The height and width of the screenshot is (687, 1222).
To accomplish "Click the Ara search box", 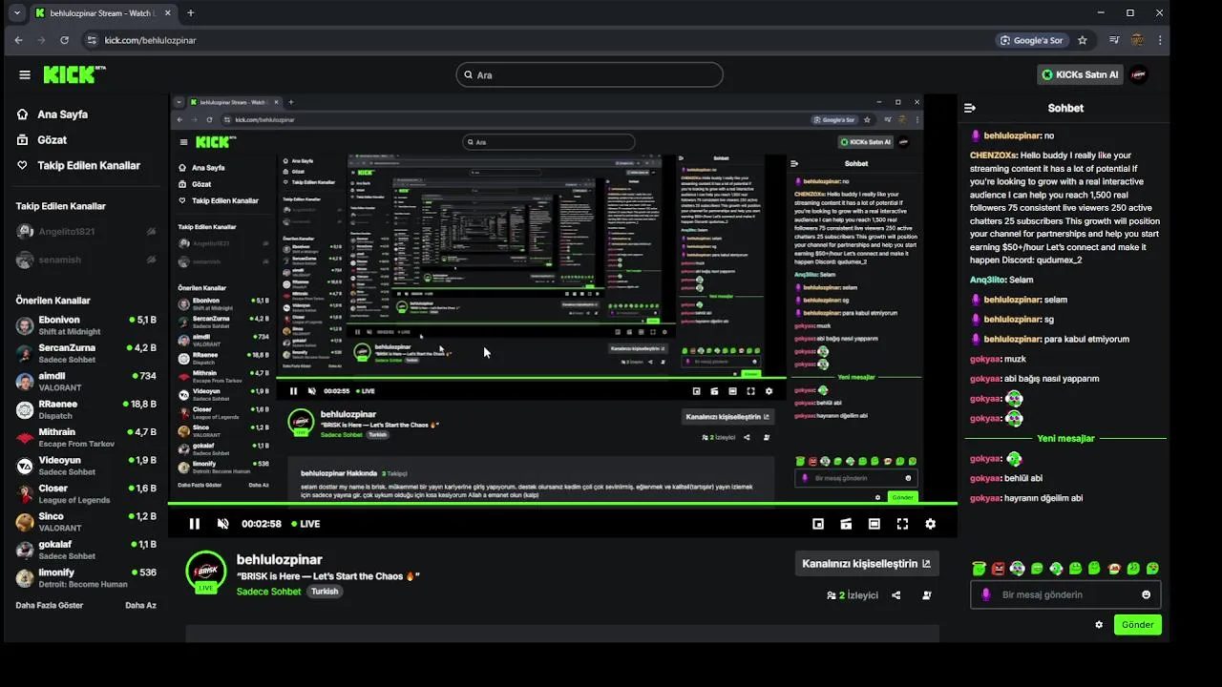I will click(589, 74).
